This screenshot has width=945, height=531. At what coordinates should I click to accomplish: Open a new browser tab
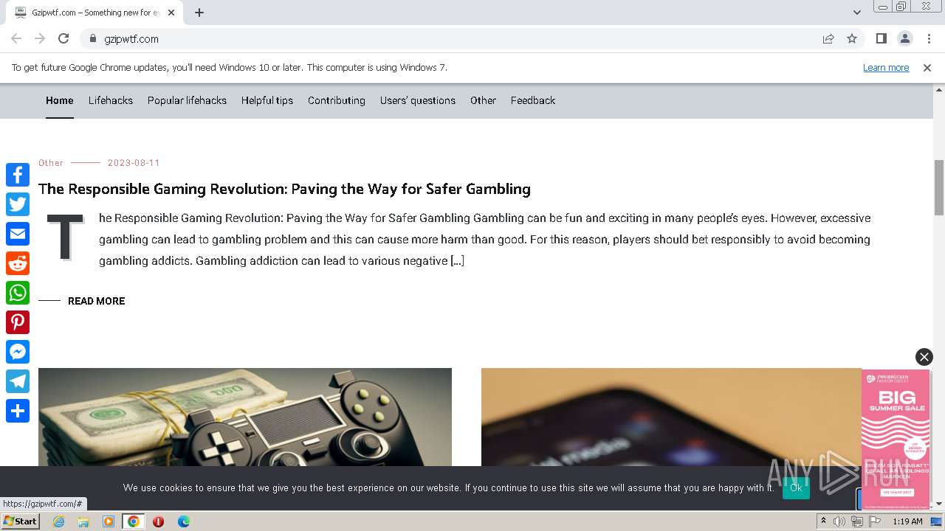[199, 13]
